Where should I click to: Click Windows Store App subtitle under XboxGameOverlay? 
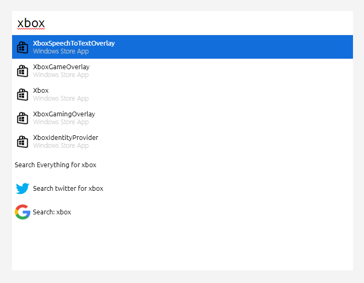click(61, 75)
